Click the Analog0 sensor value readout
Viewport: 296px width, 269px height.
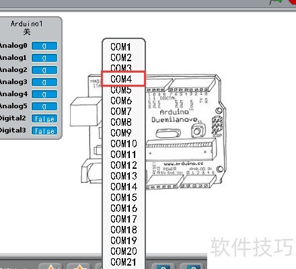click(44, 46)
